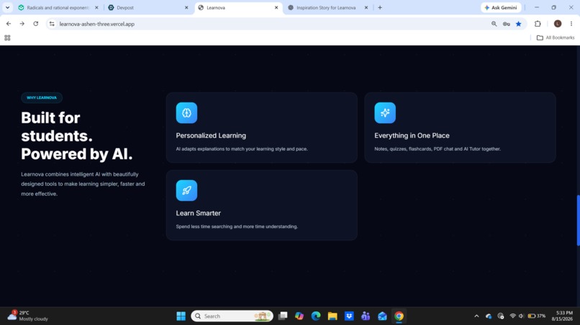
Task: Click the Everything in One Place sparkle icon
Action: [x=385, y=113]
